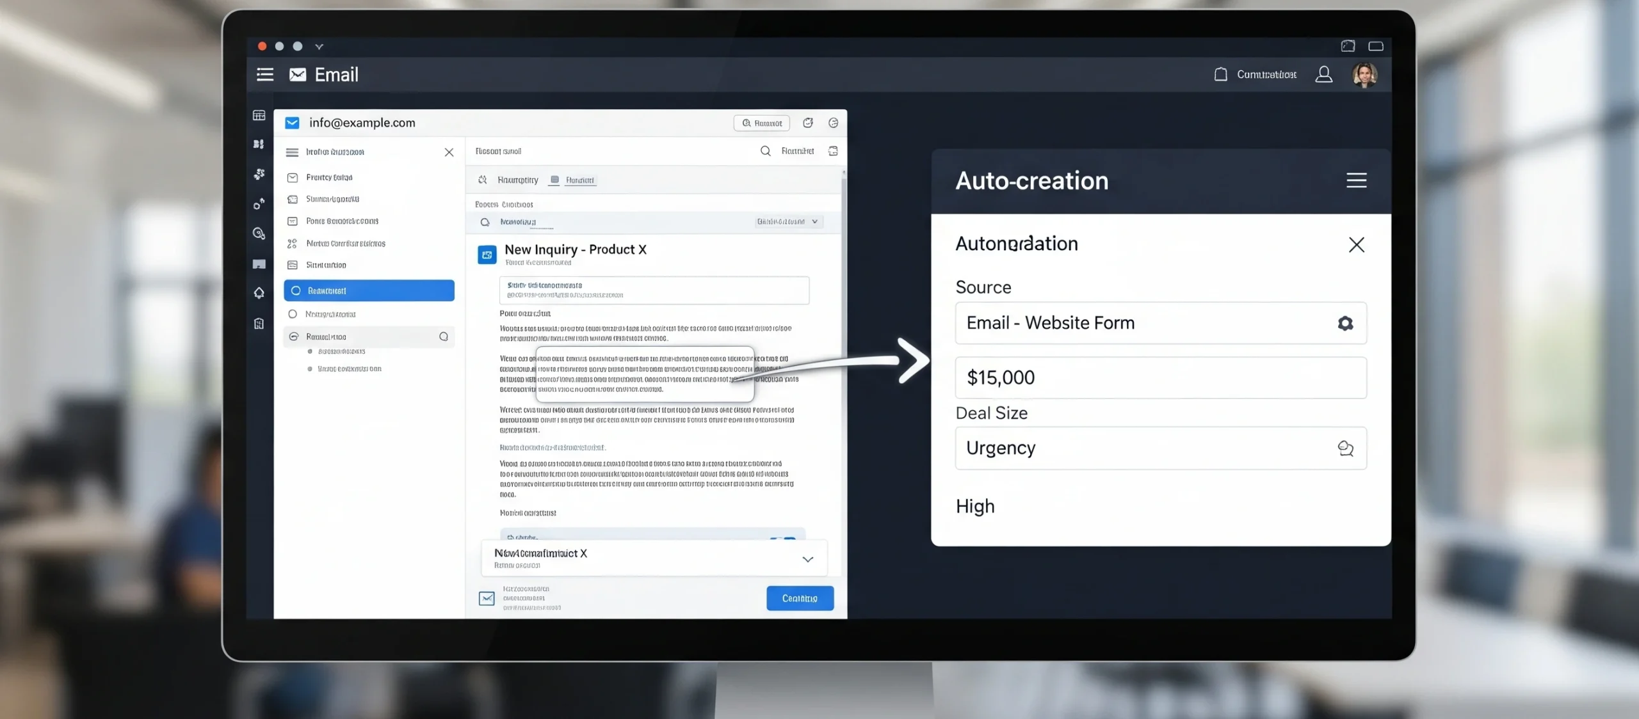Click the user profile outline icon
This screenshot has height=719, width=1639.
1324,75
